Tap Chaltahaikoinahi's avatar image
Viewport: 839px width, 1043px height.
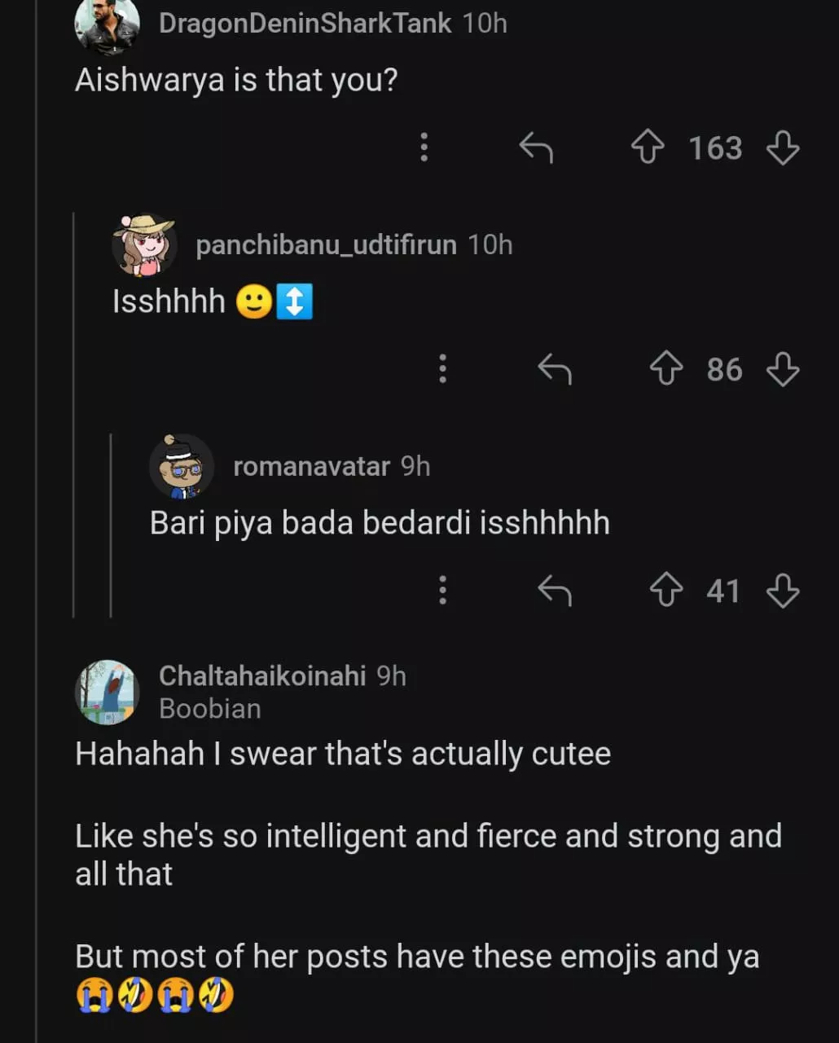pyautogui.click(x=107, y=692)
